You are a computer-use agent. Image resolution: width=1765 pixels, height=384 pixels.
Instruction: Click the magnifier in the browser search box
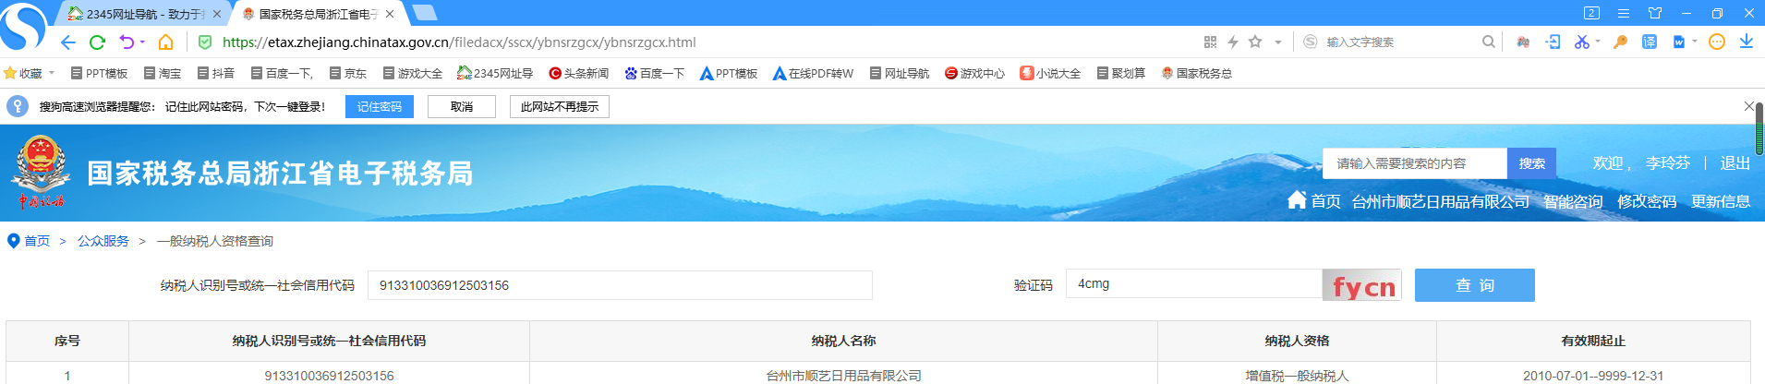click(x=1488, y=42)
